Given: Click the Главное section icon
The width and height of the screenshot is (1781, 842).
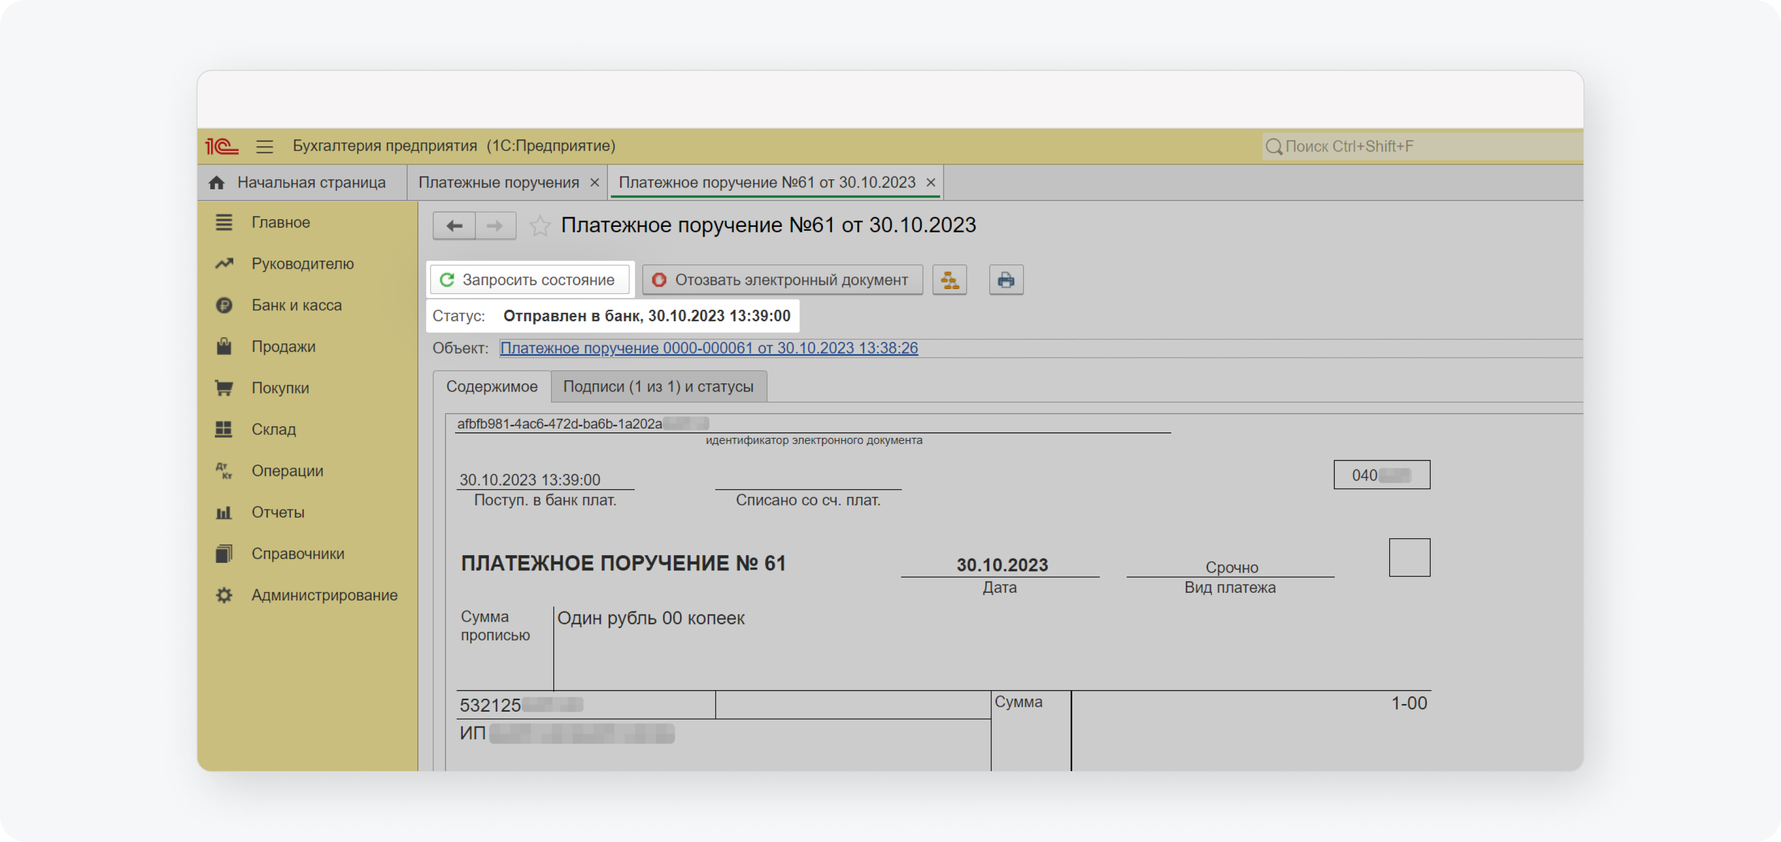Looking at the screenshot, I should tap(223, 222).
